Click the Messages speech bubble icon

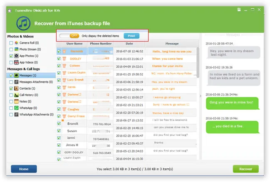point(16,75)
